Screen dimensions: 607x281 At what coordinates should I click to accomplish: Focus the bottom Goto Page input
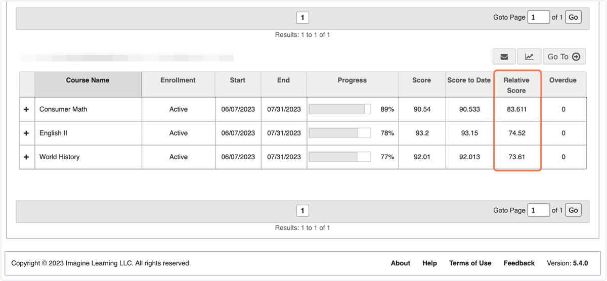point(539,210)
